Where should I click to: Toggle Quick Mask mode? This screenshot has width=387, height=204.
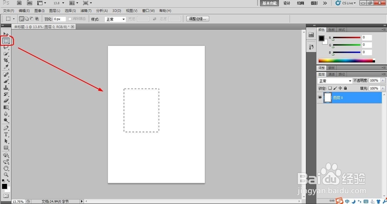[x=6, y=196]
